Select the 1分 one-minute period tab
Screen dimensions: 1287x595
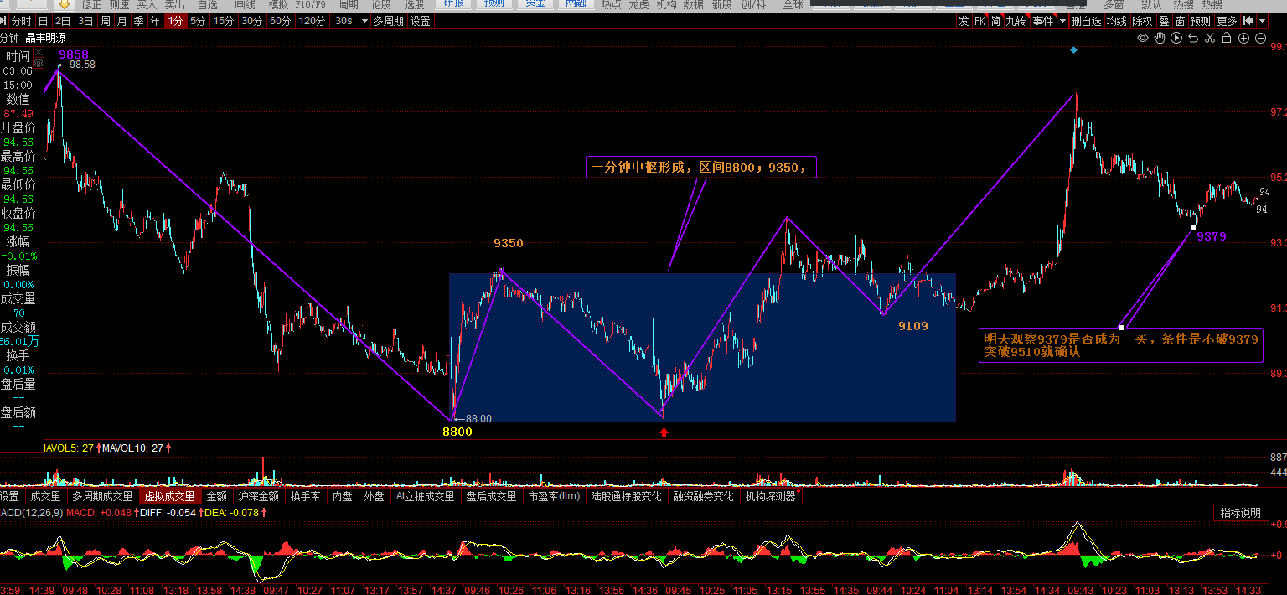[175, 21]
